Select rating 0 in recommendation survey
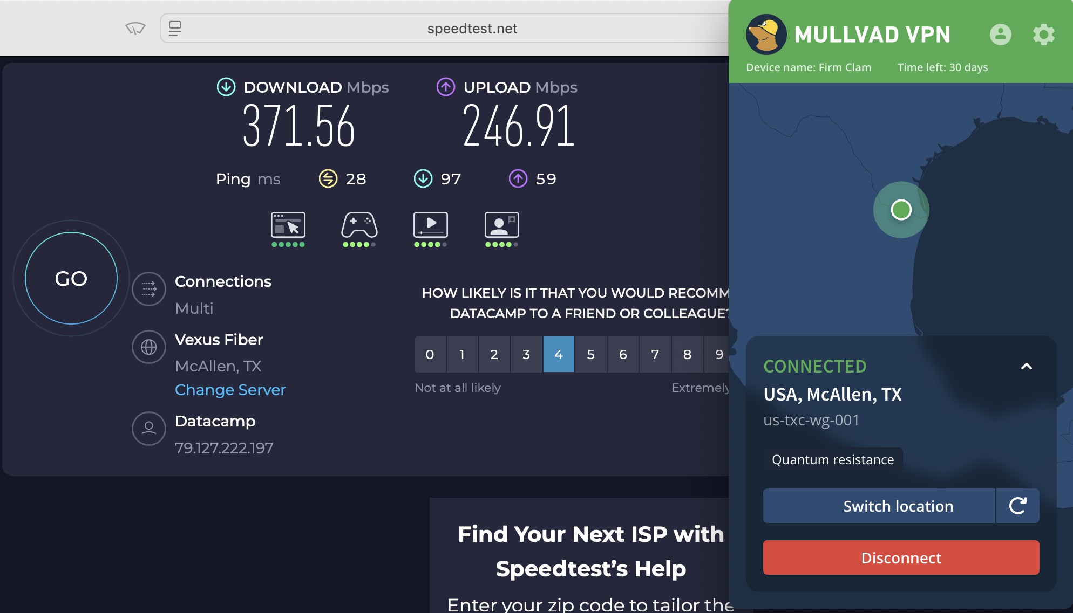 tap(430, 354)
